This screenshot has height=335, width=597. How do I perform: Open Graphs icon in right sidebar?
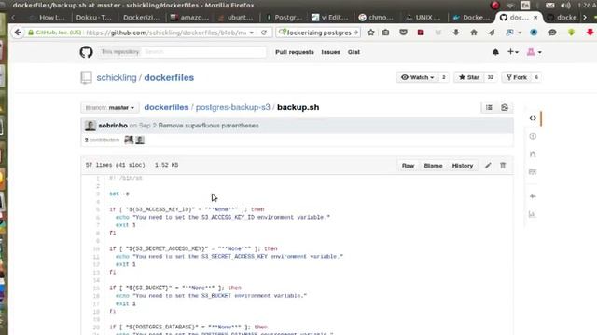pyautogui.click(x=533, y=215)
